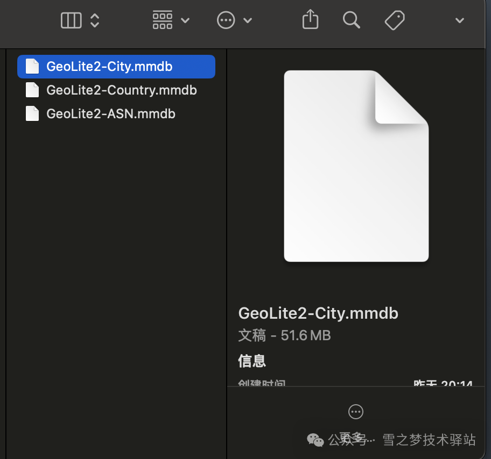The height and width of the screenshot is (459, 491).
Task: Select GeoLite2-ASN.mmdb in the file list
Action: [111, 114]
